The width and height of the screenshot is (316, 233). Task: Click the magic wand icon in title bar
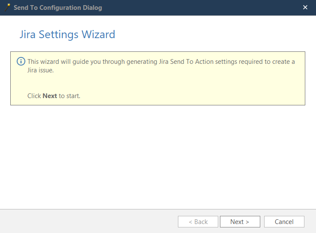7,7
